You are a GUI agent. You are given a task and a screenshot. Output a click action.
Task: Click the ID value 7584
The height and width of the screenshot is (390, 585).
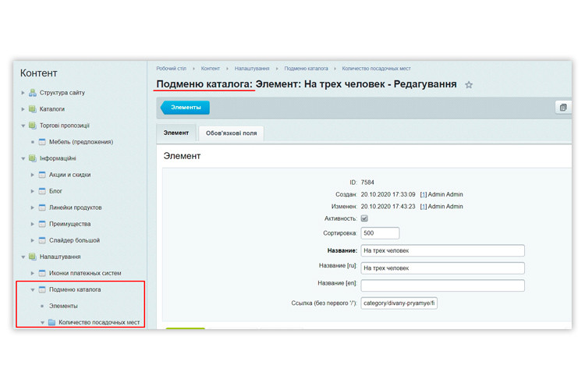pyautogui.click(x=367, y=183)
